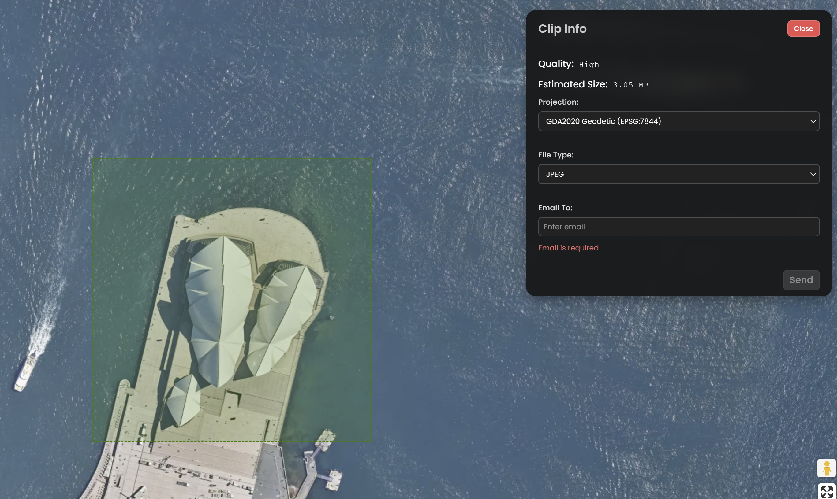Close the Clip Info panel
This screenshot has width=837, height=499.
click(803, 29)
